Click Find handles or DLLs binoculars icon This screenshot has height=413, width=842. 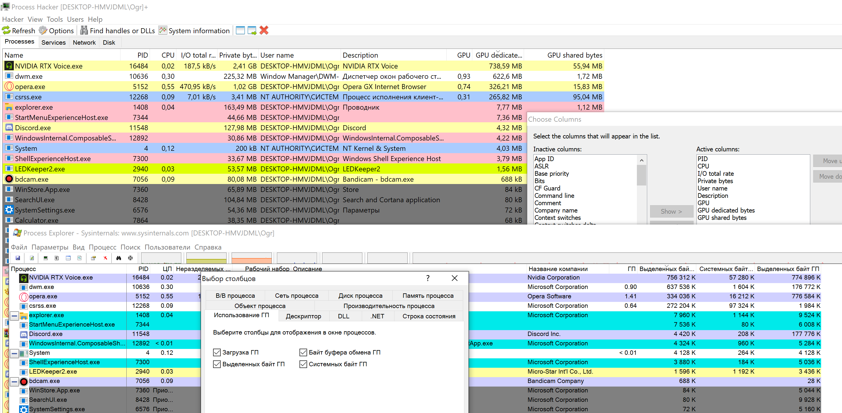click(x=84, y=30)
